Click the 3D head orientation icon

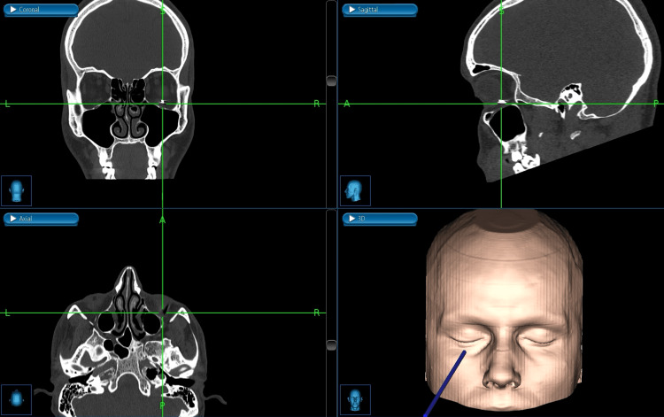tap(355, 399)
